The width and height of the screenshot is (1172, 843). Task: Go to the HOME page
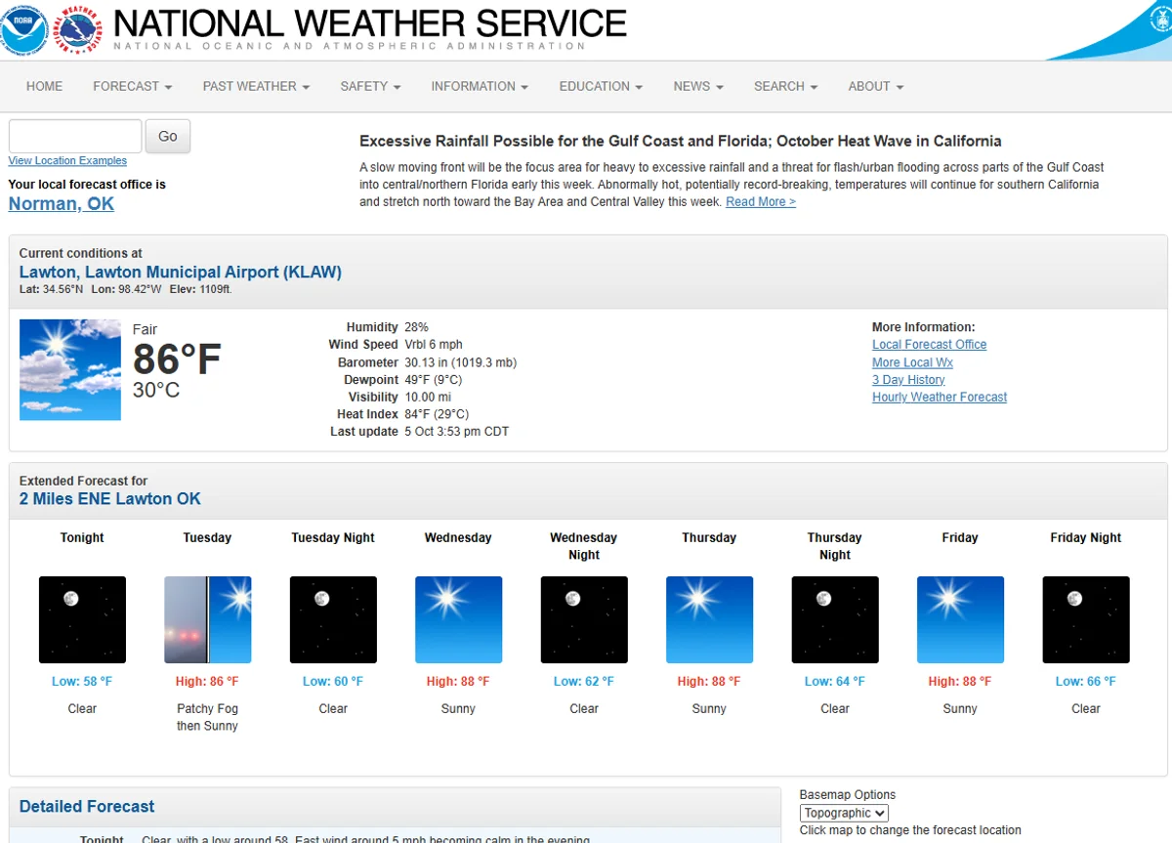pos(44,86)
